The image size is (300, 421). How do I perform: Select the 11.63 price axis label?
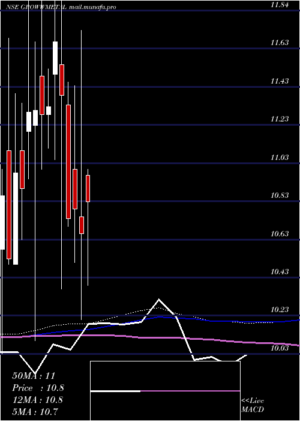280,43
